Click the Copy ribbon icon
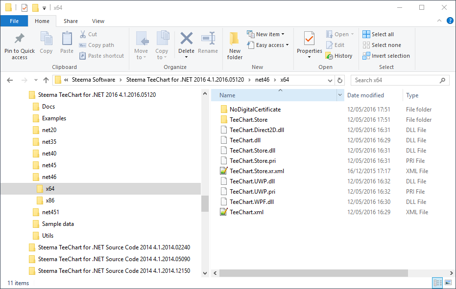This screenshot has height=289, width=456. coord(46,39)
